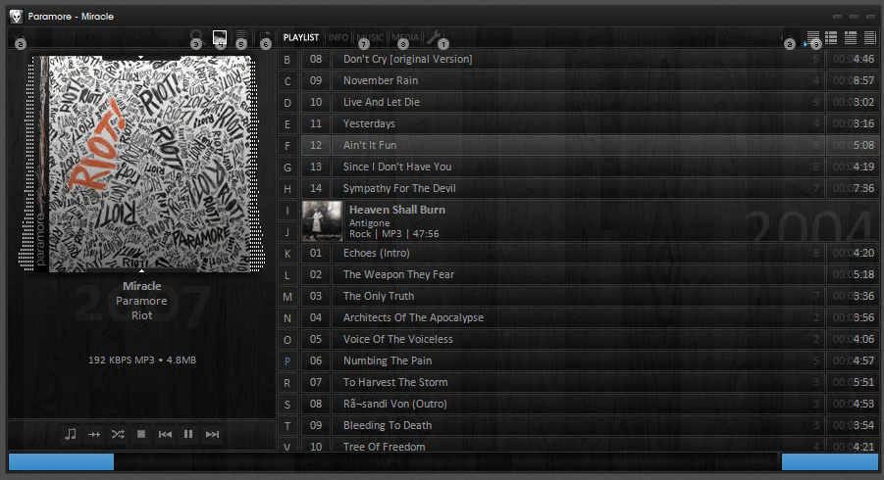Stop playback
Screen dimensions: 884x480
(x=141, y=434)
